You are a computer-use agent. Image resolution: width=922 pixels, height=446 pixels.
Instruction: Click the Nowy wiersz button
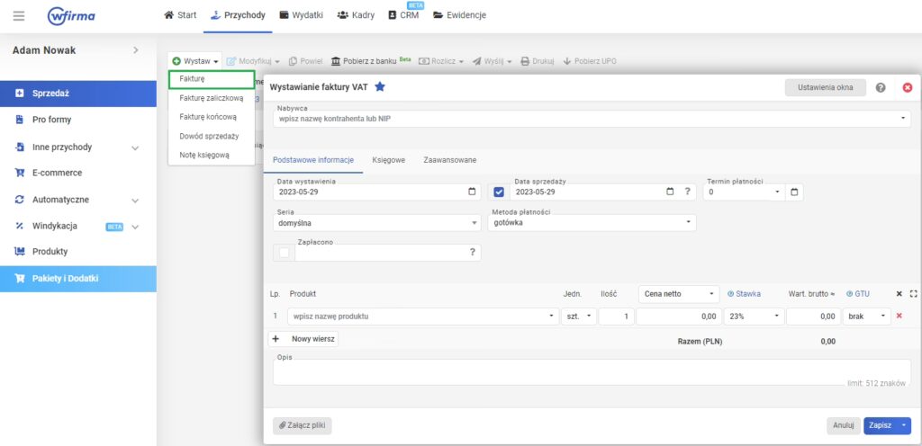(304, 339)
